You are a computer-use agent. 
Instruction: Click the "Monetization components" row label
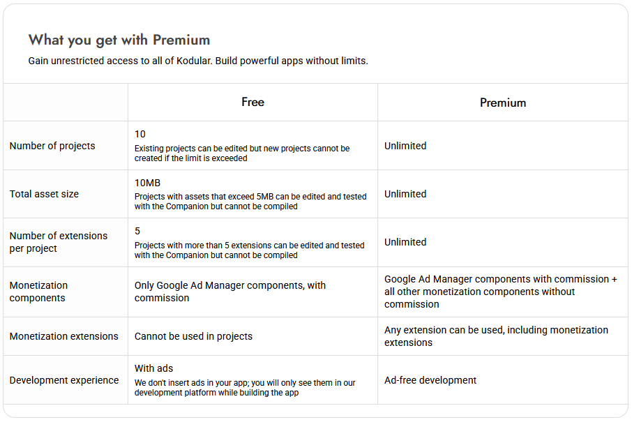point(38,292)
